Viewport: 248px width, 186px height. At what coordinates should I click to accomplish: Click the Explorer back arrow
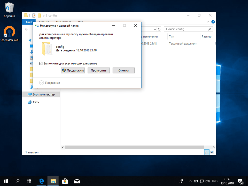pyautogui.click(x=27, y=29)
